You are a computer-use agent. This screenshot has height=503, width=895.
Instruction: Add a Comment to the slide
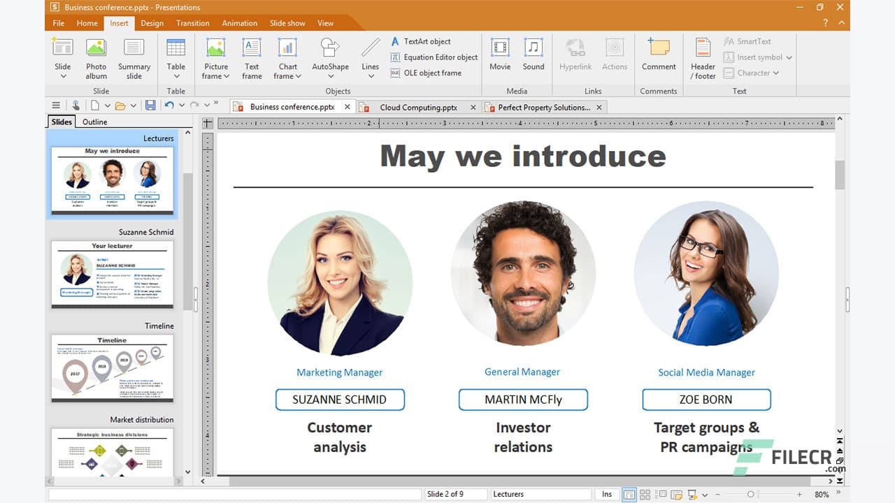click(x=658, y=57)
